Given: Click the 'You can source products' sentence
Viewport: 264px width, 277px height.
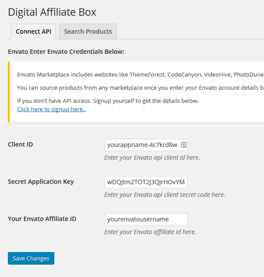Looking at the screenshot, I should [141, 88].
